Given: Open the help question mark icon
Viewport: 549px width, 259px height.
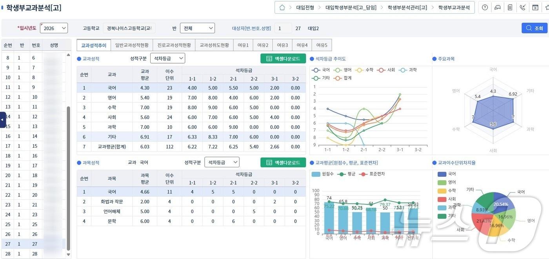Looking at the screenshot, I should click(485, 7).
